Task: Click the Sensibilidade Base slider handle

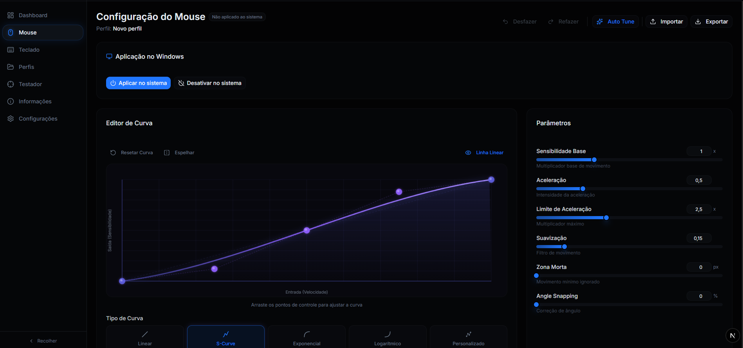Action: 594,160
